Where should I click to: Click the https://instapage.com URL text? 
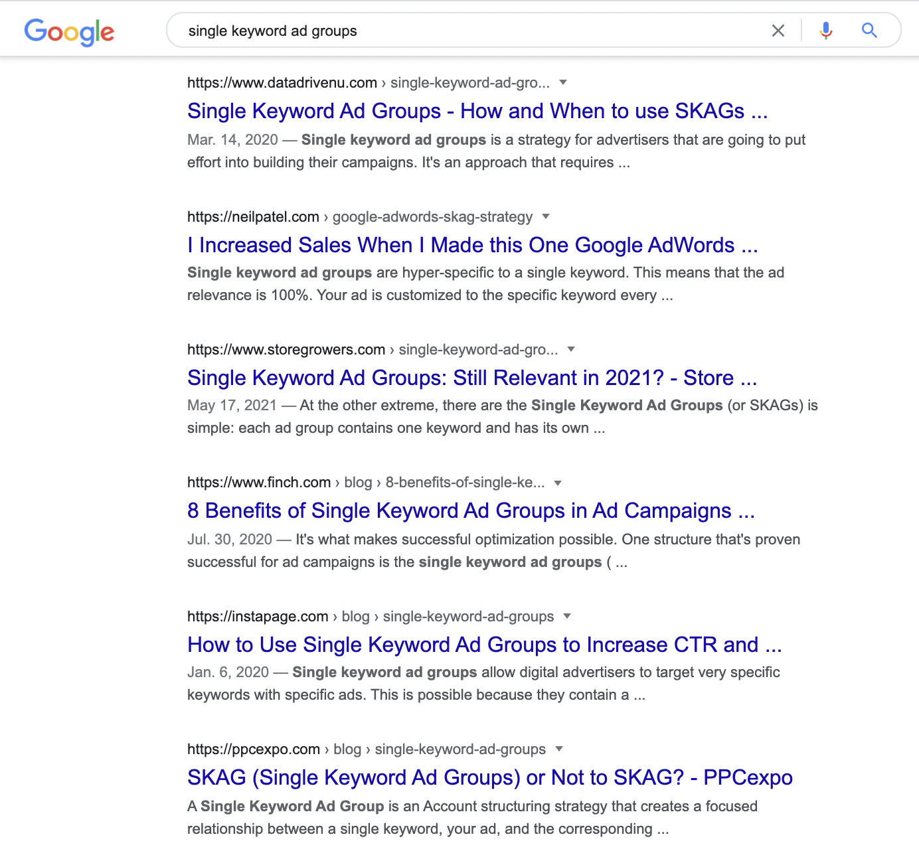pyautogui.click(x=258, y=617)
